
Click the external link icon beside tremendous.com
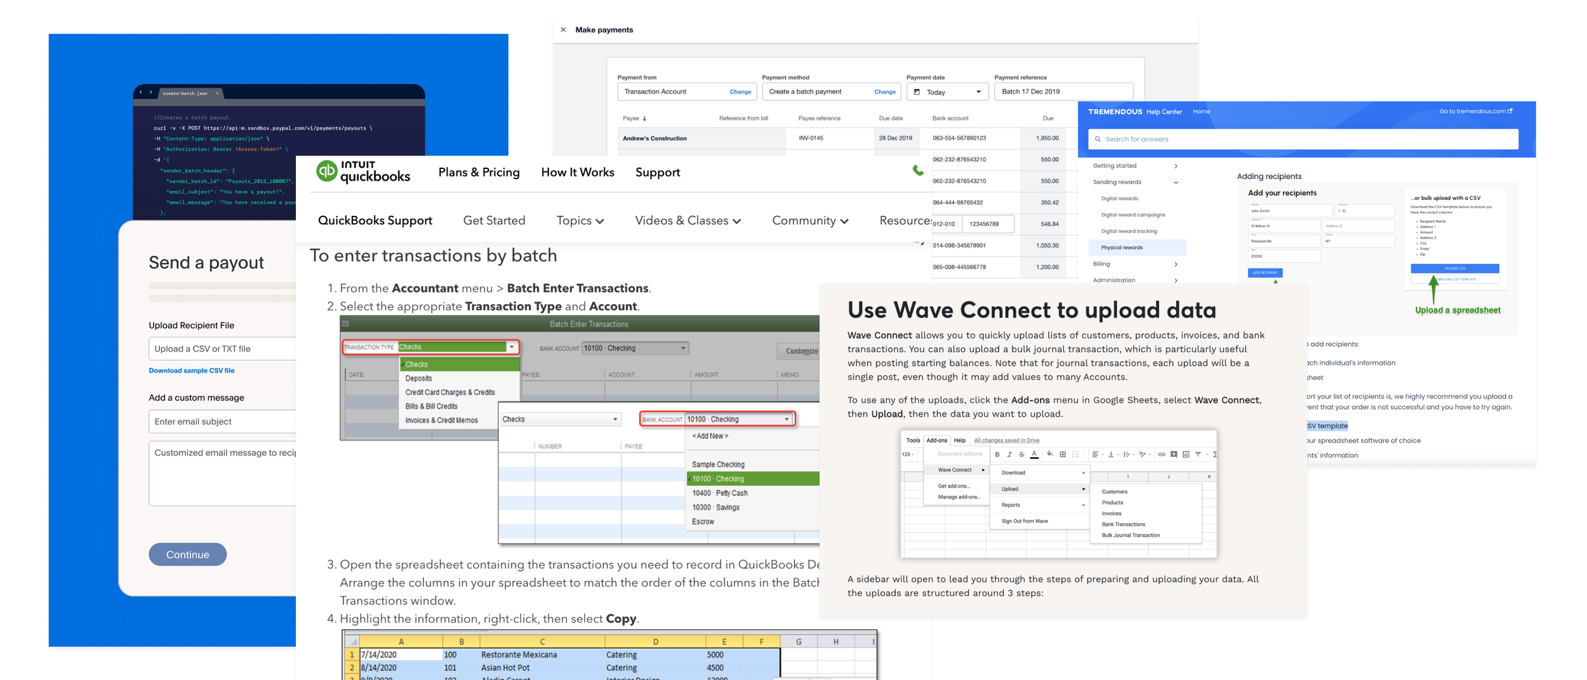pos(1510,111)
